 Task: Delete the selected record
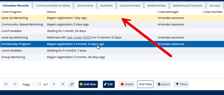127,84
